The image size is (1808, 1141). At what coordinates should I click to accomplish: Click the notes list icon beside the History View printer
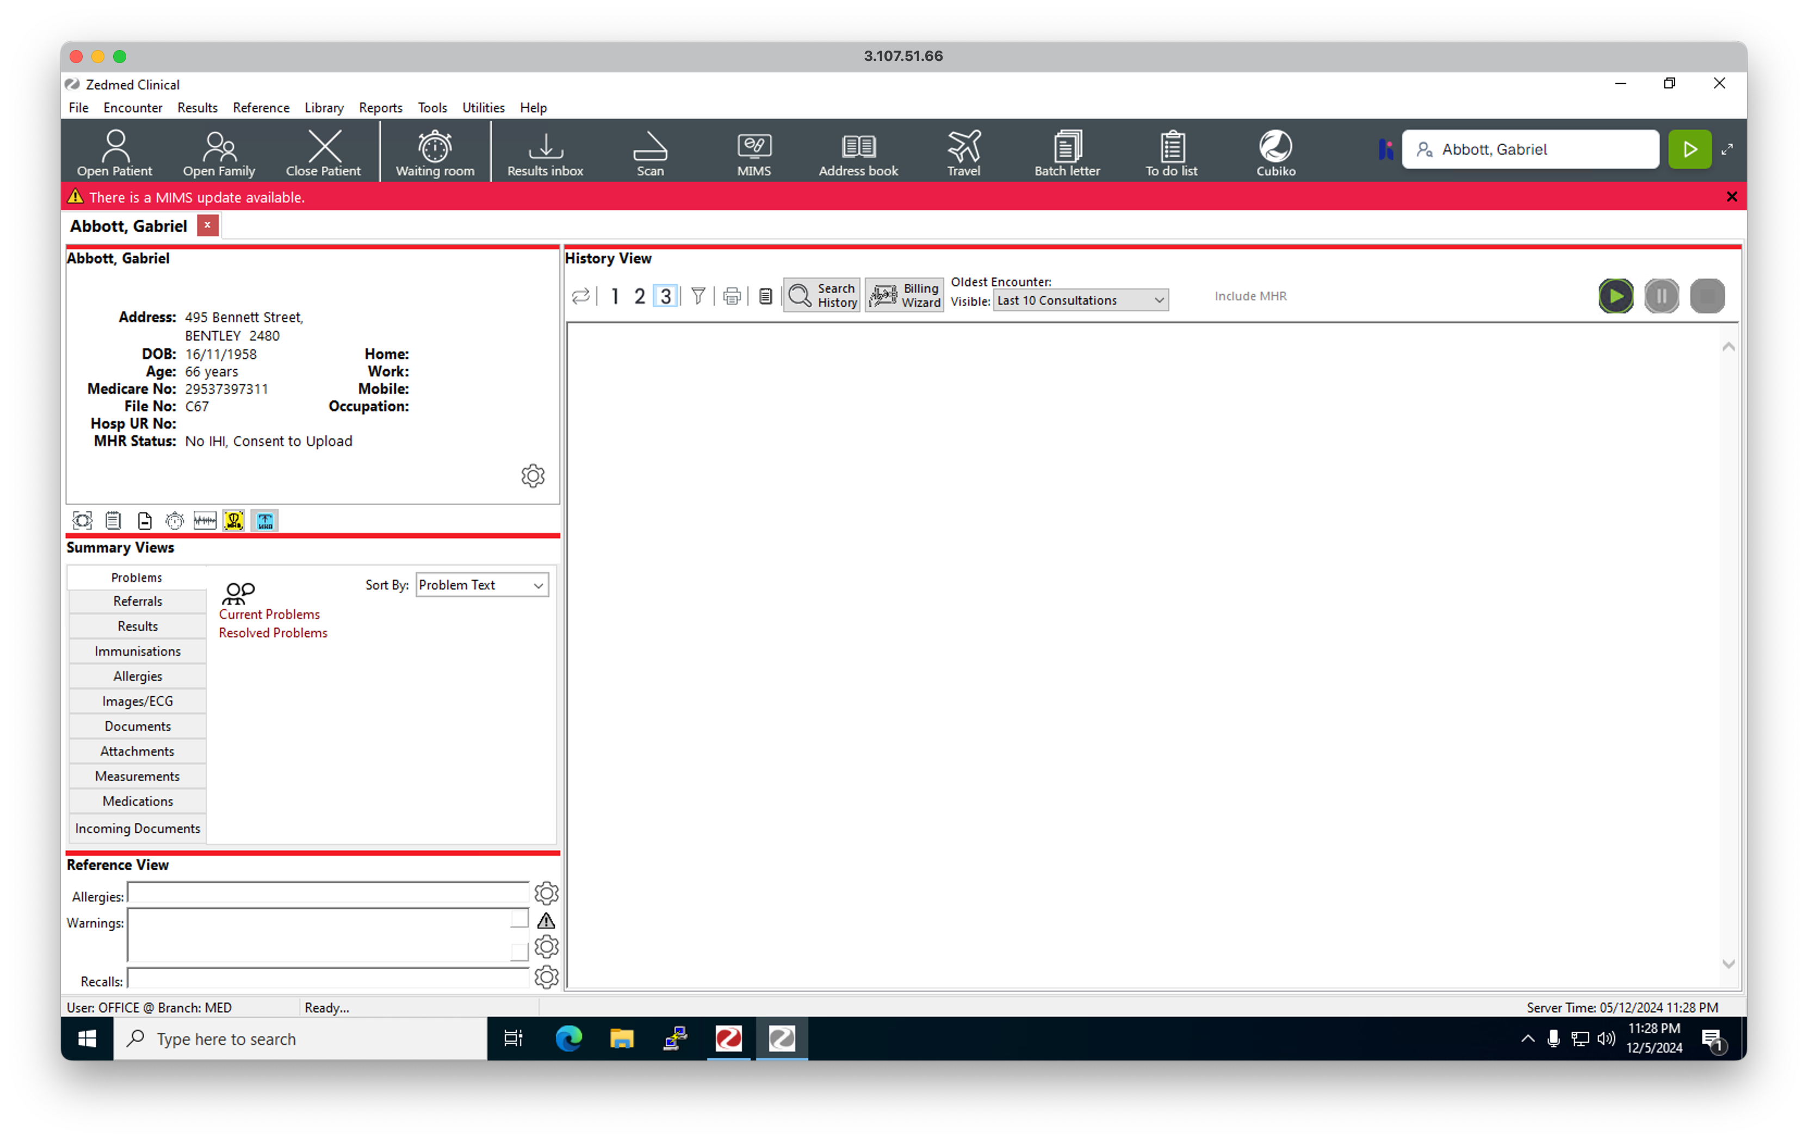(765, 296)
